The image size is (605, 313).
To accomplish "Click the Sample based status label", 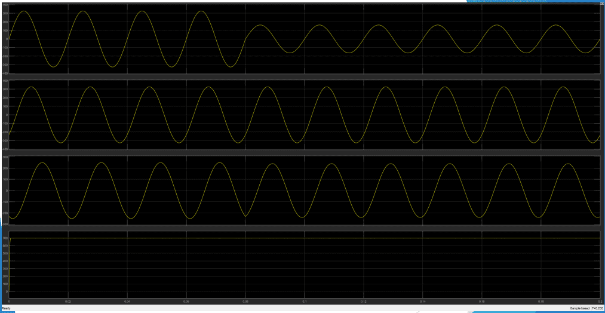I will (x=579, y=308).
